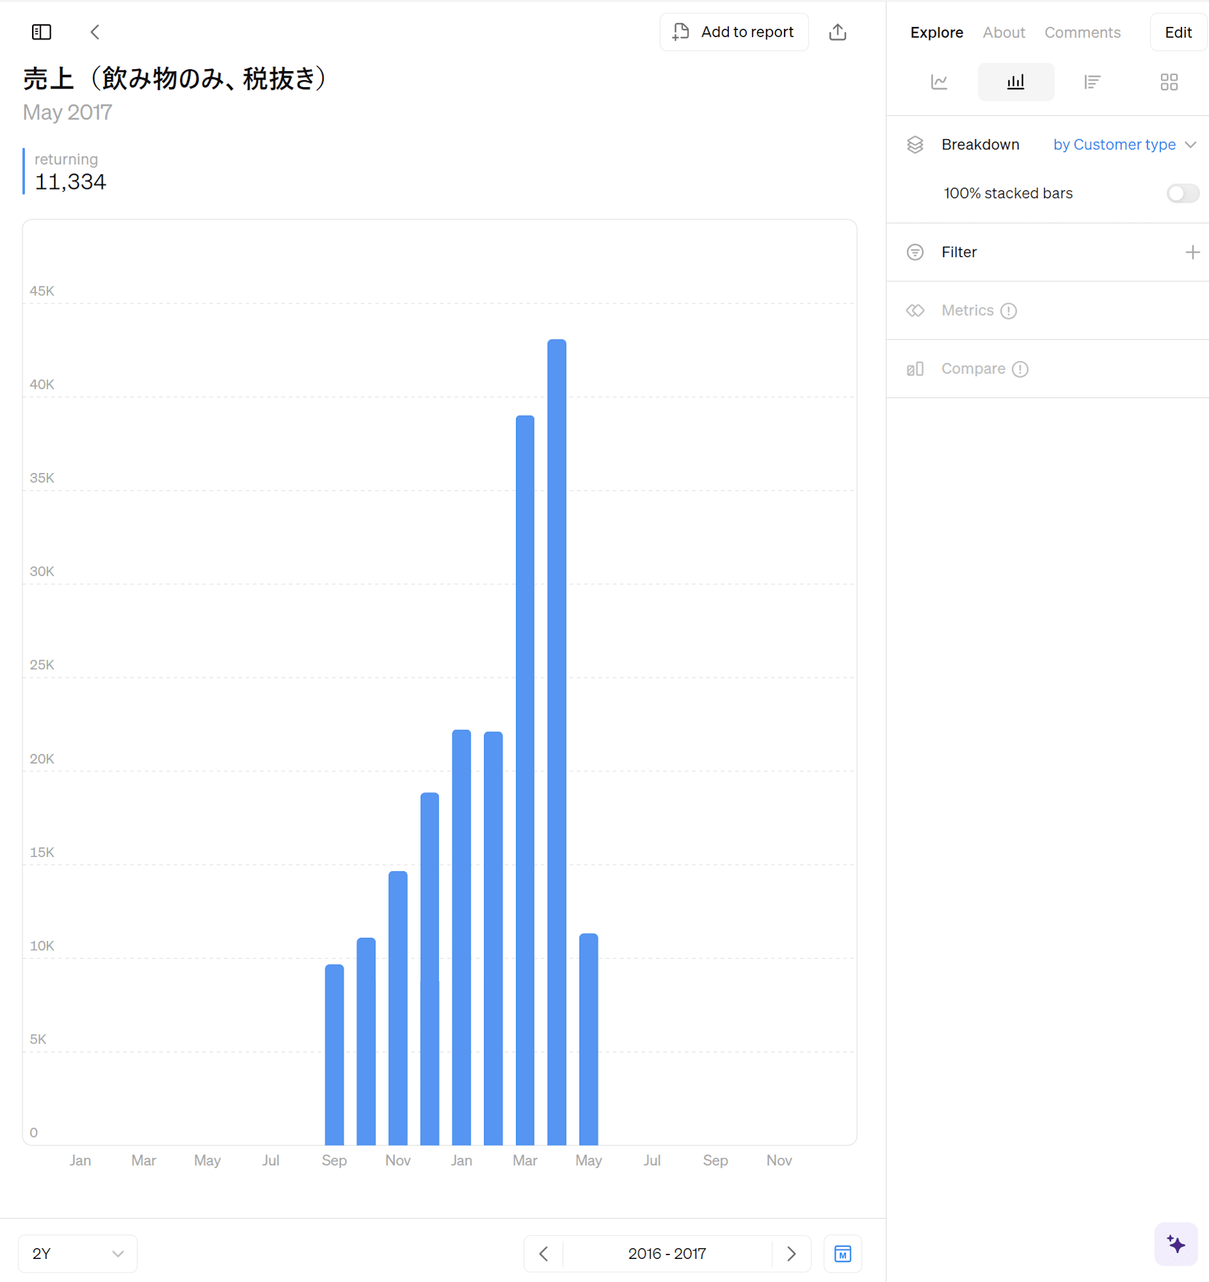The width and height of the screenshot is (1209, 1282).
Task: Click the November 2016 bar
Action: pyautogui.click(x=398, y=1008)
